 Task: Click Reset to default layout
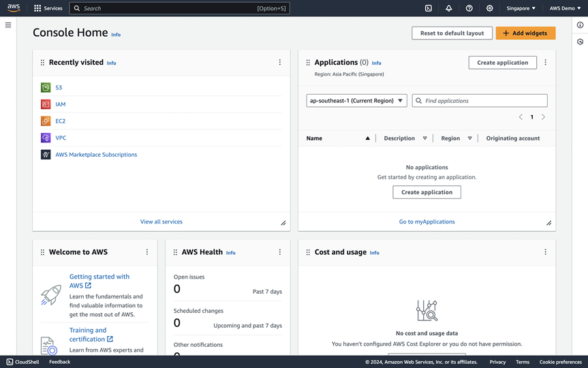pos(452,33)
